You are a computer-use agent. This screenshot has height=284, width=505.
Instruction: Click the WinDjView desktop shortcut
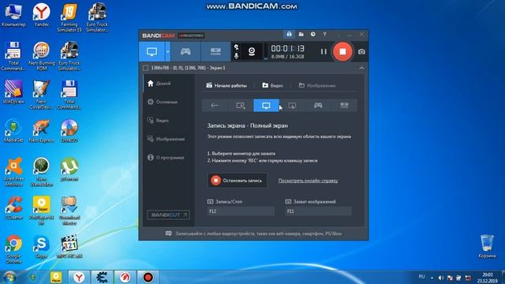[x=13, y=92]
